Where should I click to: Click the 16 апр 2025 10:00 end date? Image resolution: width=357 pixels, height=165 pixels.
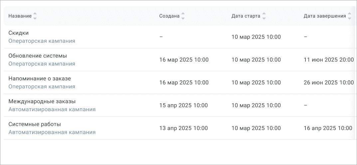(x=328, y=128)
